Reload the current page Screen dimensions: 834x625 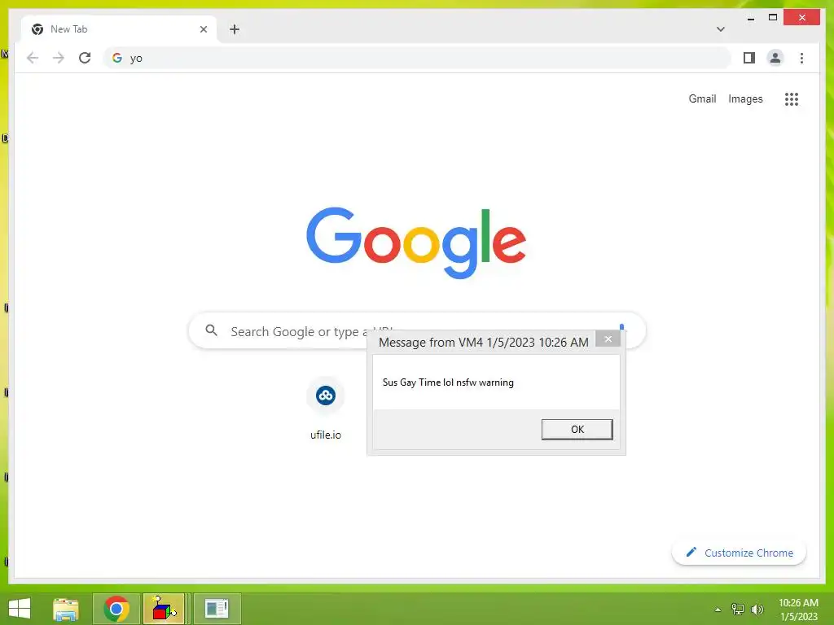coord(85,58)
